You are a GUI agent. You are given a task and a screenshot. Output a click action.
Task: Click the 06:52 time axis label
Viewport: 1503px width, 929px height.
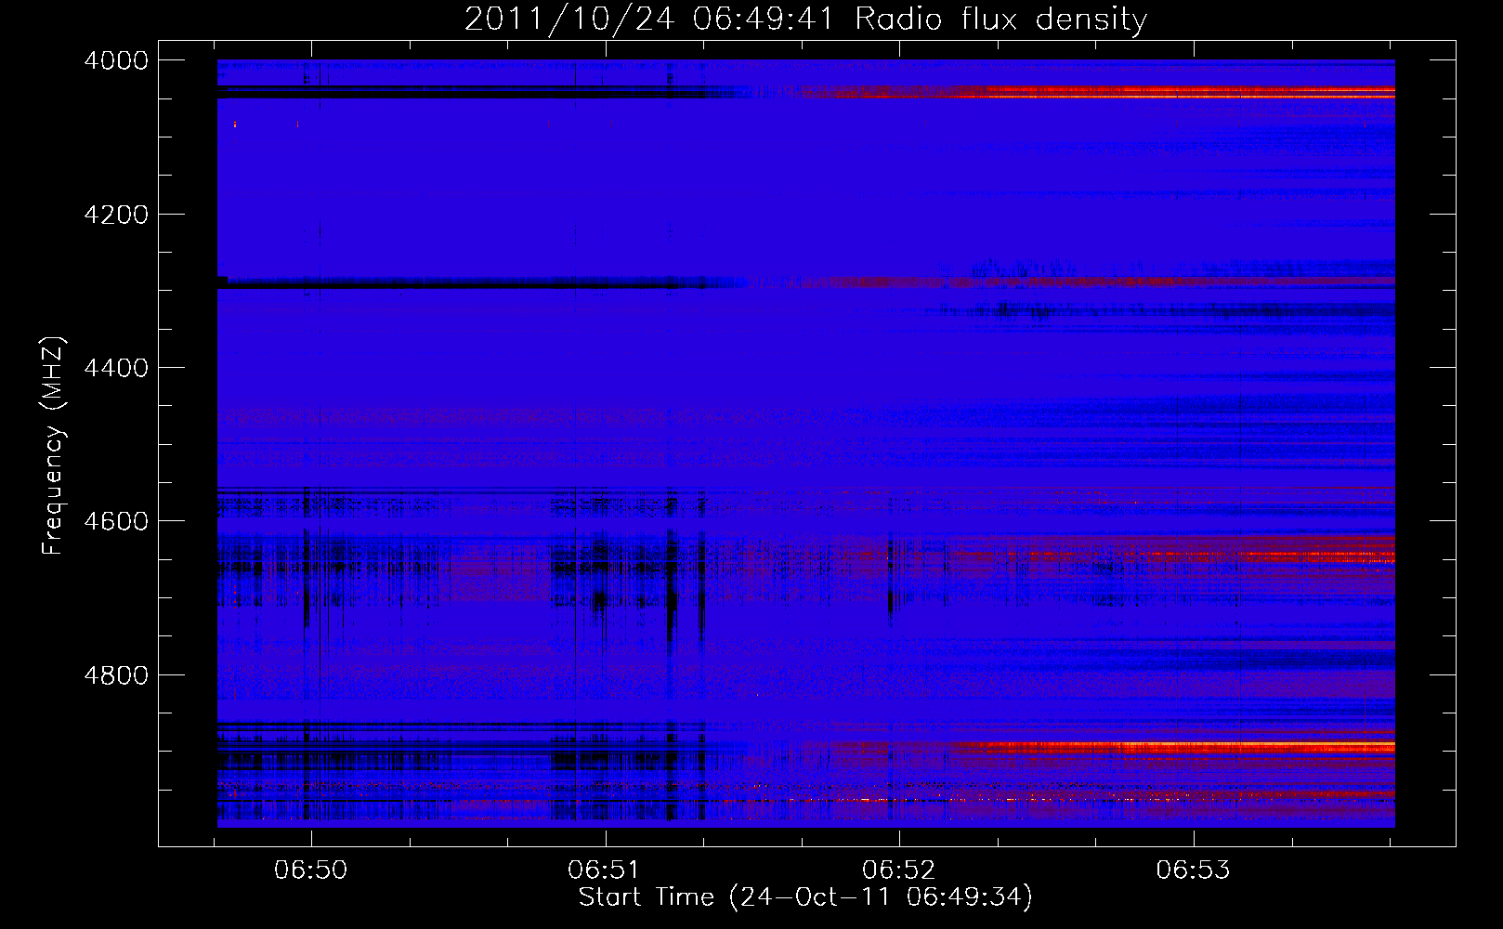click(x=899, y=870)
